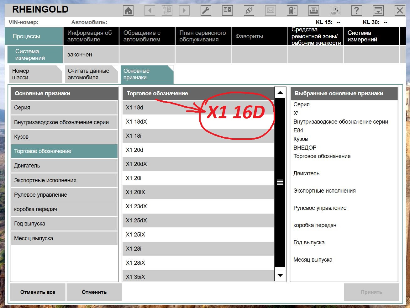Choose the X1 20iX model row
Viewport: 410px width, 308px height.
pyautogui.click(x=198, y=192)
